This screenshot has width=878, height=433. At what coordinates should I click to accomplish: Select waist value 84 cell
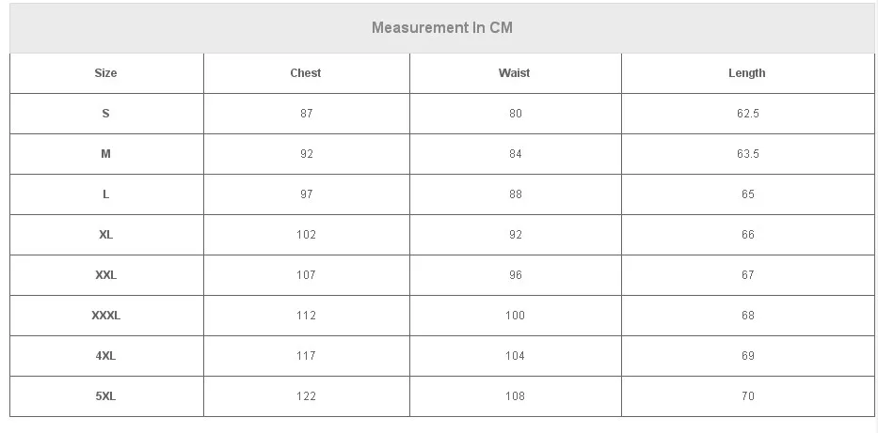pyautogui.click(x=515, y=154)
